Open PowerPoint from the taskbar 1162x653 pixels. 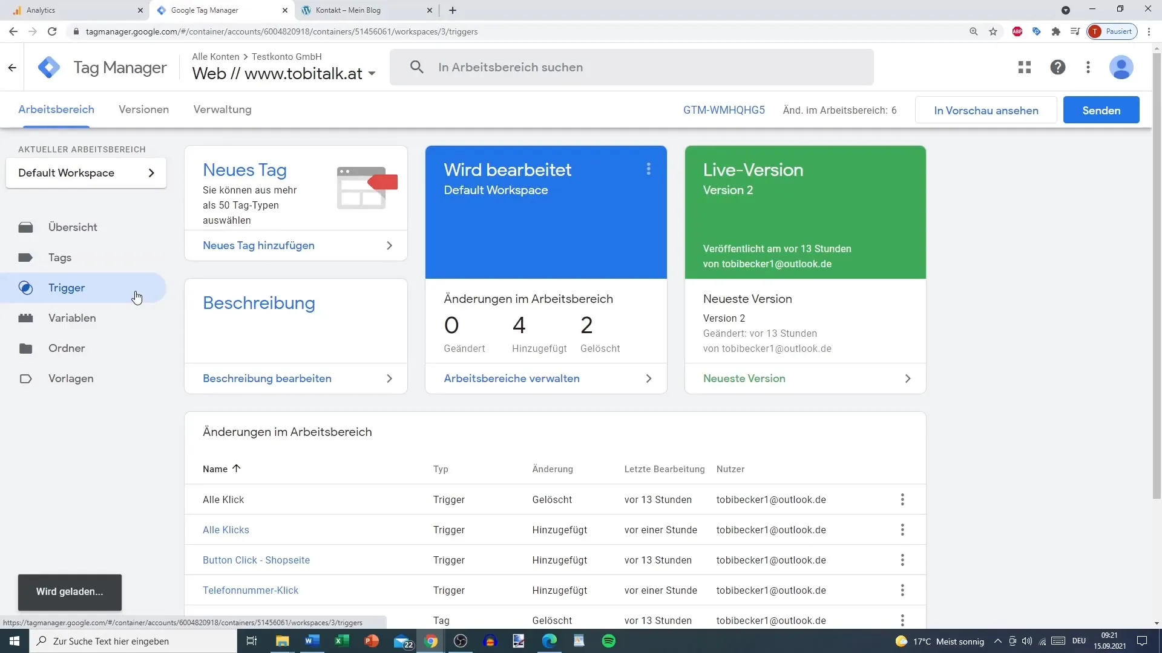pos(372,641)
